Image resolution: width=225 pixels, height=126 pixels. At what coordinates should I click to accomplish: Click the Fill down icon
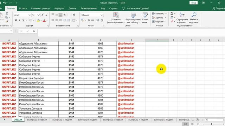point(172,17)
